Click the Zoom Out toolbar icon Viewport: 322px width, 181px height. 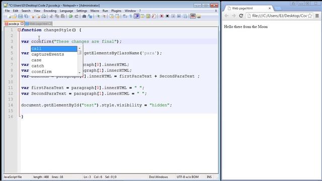(x=104, y=16)
